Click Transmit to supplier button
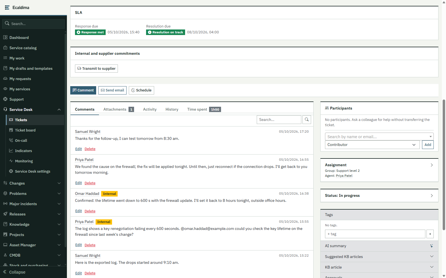446x278 pixels. coord(96,68)
